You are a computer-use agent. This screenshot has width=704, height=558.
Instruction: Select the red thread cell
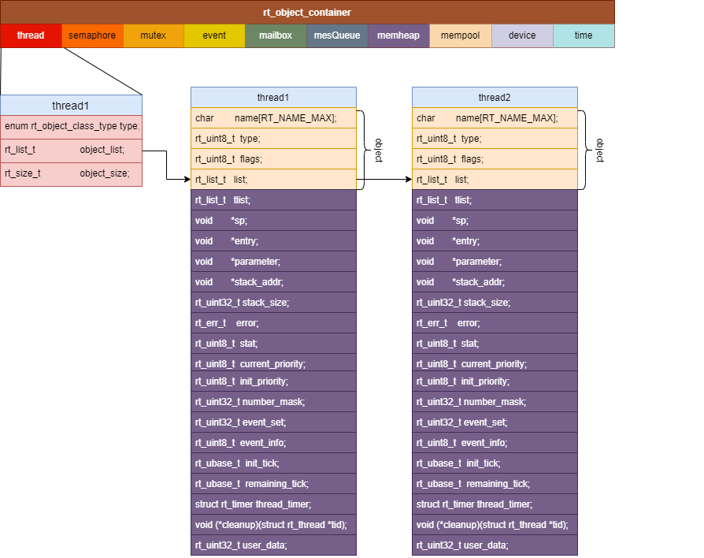click(x=31, y=35)
